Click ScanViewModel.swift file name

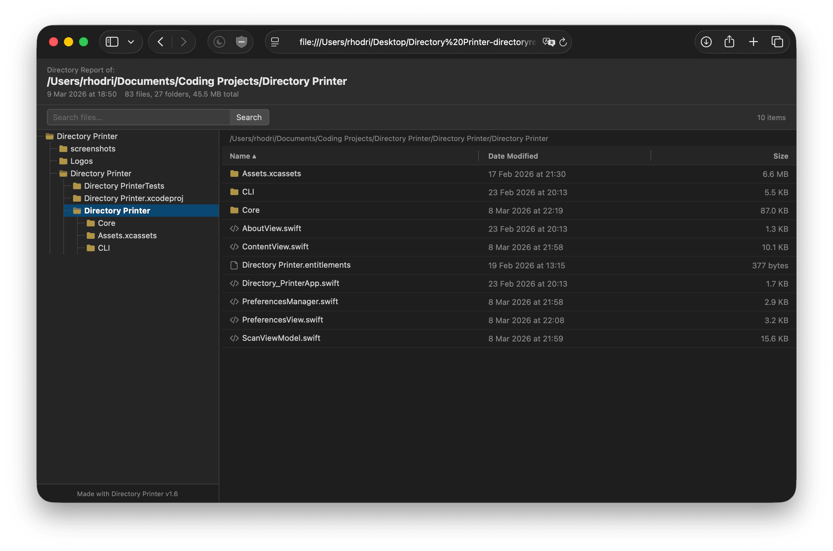(281, 338)
